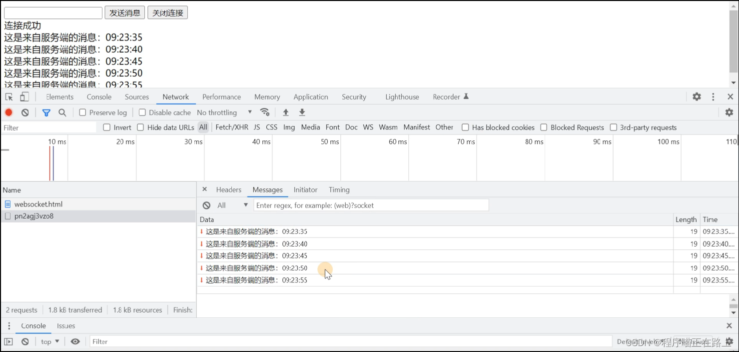Check Blocked Requests option
Screen dimensions: 739x352
tap(544, 127)
